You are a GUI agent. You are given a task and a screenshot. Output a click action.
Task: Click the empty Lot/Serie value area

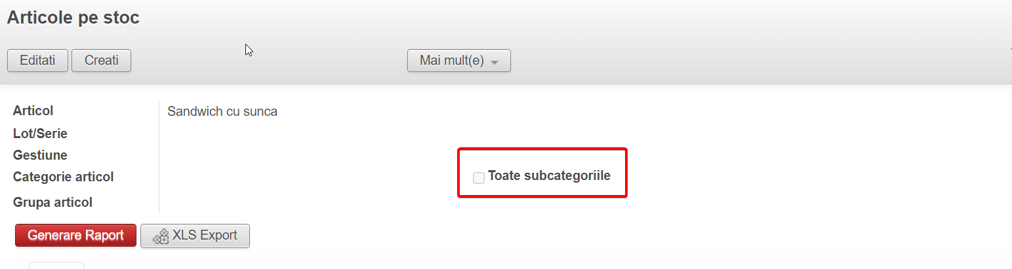point(262,134)
